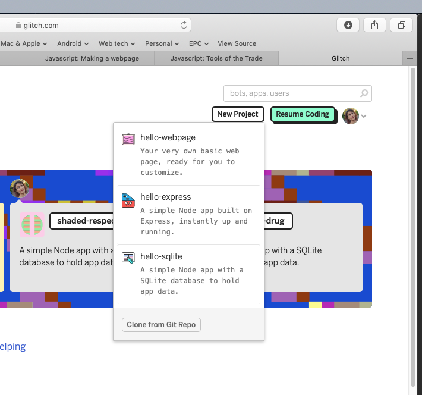Open the shaded-respect project avatar
This screenshot has height=395, width=422.
coord(32,225)
